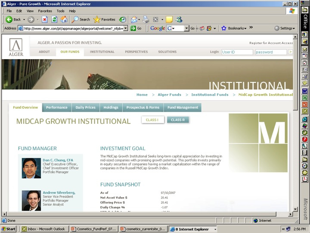
Task: Click the Mail envelope icon
Action: click(x=134, y=19)
